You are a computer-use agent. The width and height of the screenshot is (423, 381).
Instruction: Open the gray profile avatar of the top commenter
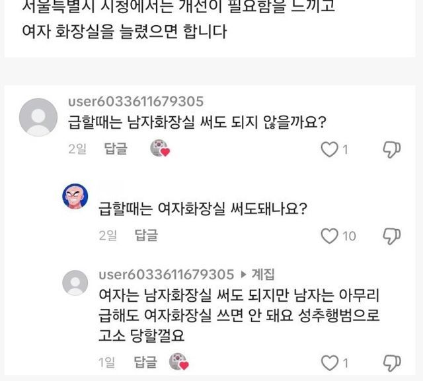(38, 118)
